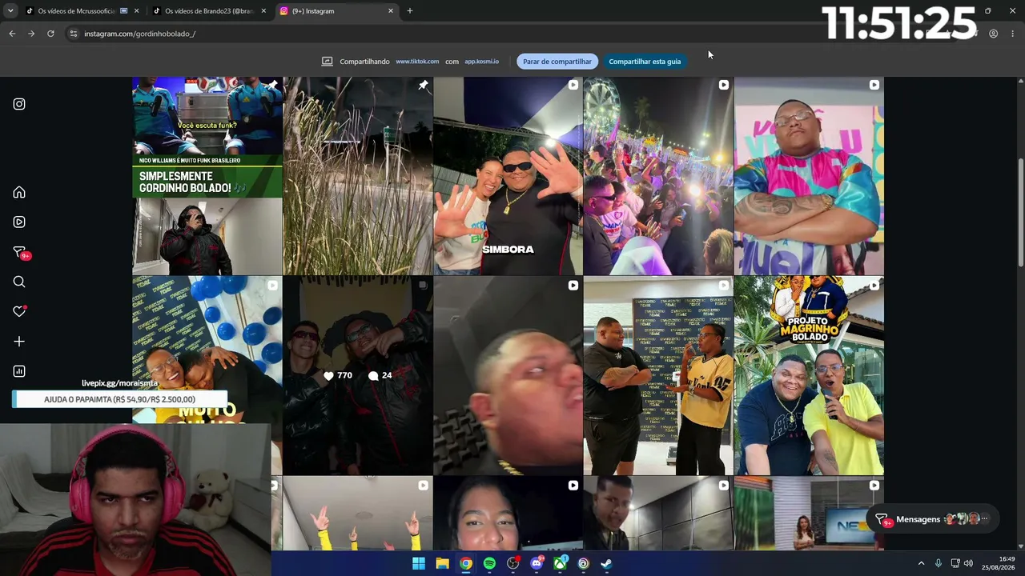Switch to 'Os vídeos de Brando23' tab
1025x576 pixels.
click(208, 11)
